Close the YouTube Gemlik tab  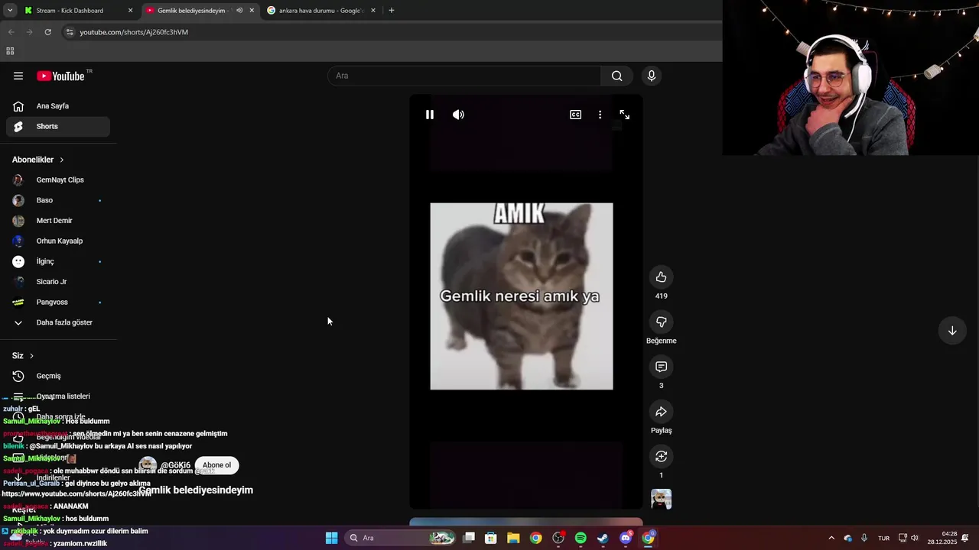[x=252, y=11]
